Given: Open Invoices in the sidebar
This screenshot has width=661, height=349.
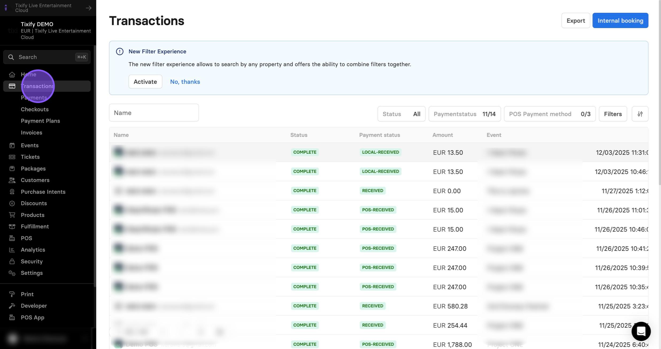Looking at the screenshot, I should [32, 133].
